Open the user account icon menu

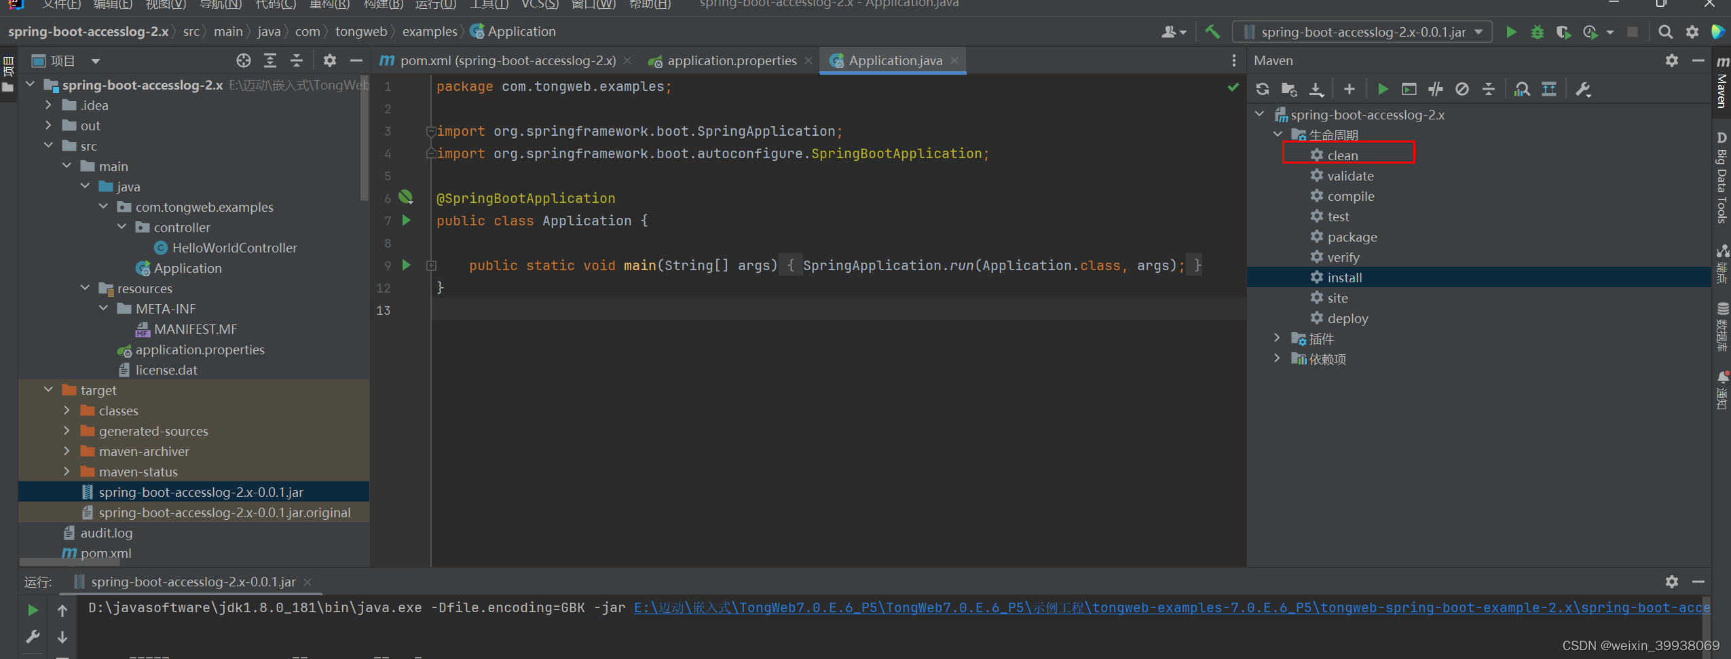click(x=1174, y=32)
